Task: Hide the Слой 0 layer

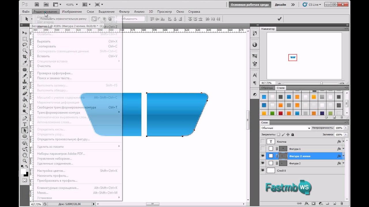Action: (263, 170)
